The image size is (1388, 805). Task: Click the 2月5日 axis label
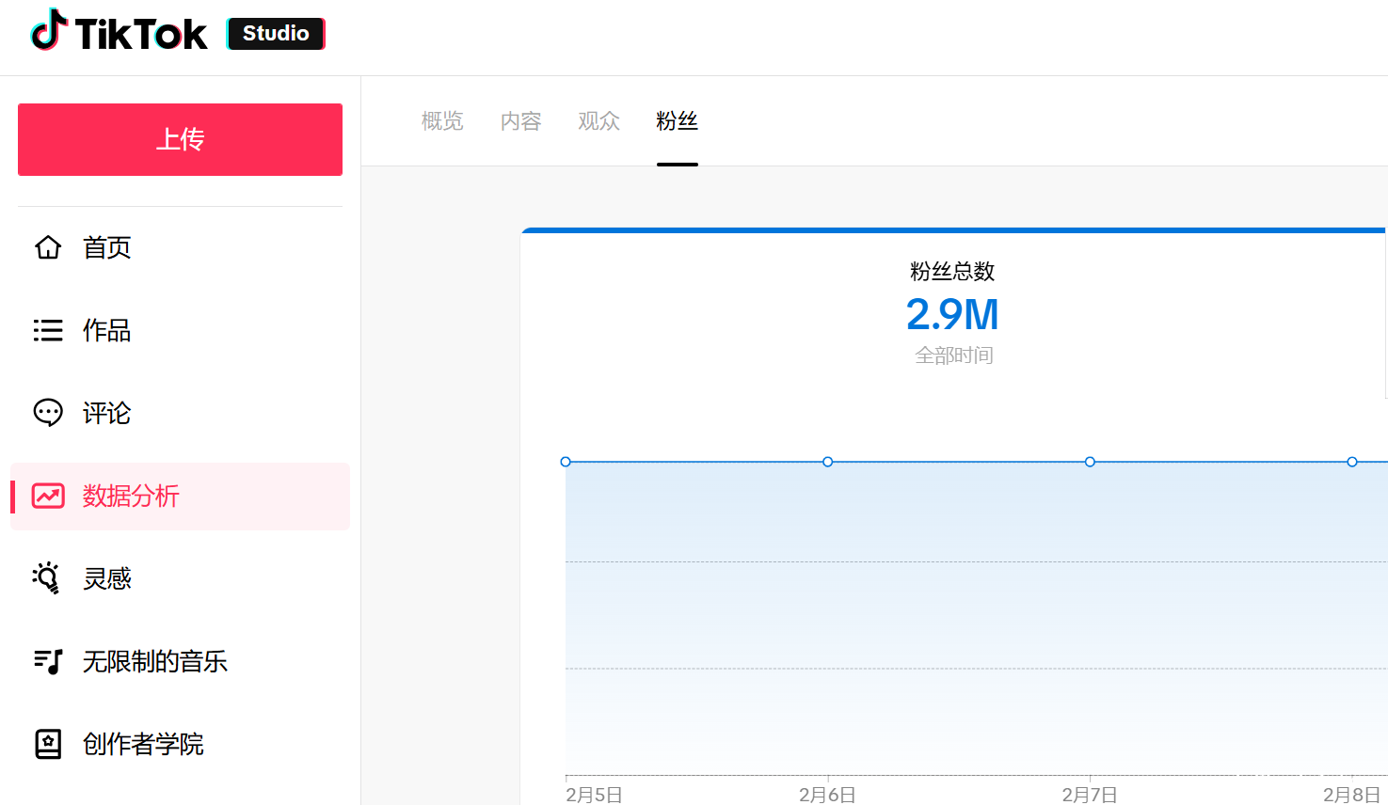point(594,795)
